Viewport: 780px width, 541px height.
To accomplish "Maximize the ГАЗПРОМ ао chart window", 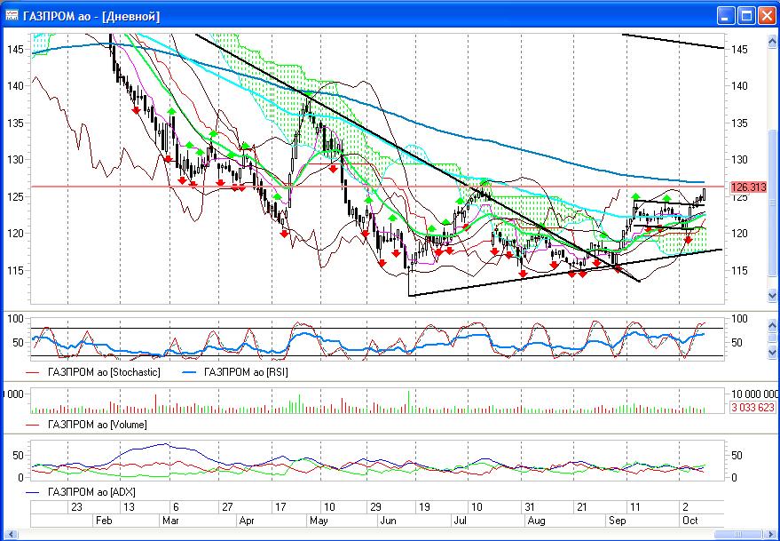I will 746,15.
